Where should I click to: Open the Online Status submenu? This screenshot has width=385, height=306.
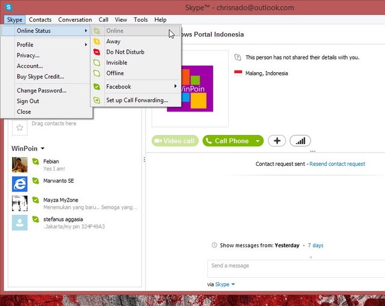click(x=46, y=31)
